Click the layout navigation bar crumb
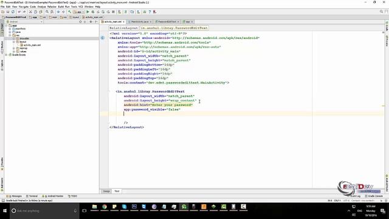The width and height of the screenshot is (389, 219). 74,17
